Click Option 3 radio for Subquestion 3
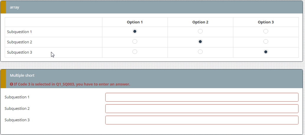This screenshot has height=135, width=305. coord(266,52)
